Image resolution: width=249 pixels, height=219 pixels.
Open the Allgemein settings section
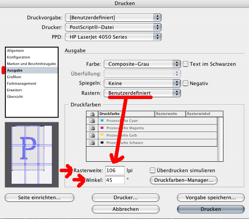click(15, 51)
